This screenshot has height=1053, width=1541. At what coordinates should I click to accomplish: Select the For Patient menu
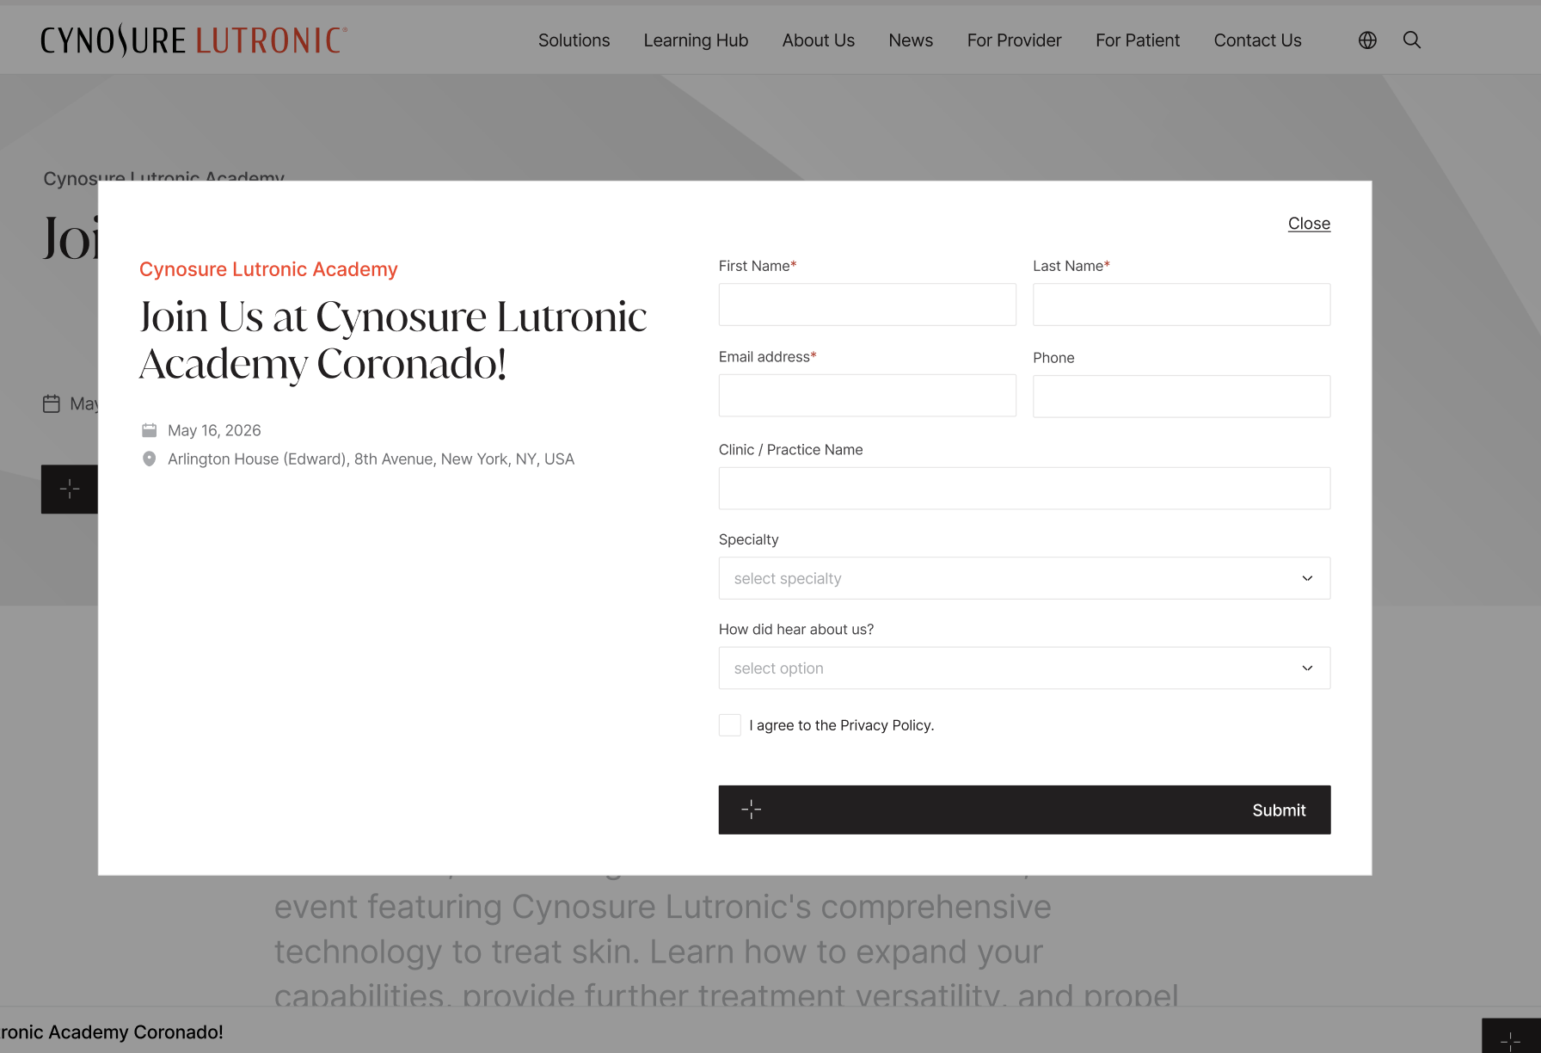click(x=1138, y=40)
